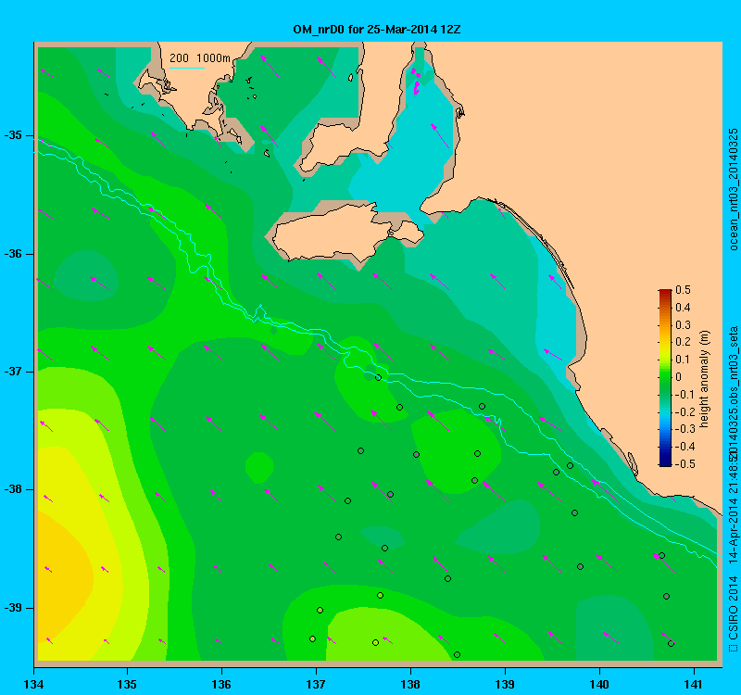Click the "200 1000m" depth contour legend
The width and height of the screenshot is (741, 695).
pyautogui.click(x=200, y=58)
